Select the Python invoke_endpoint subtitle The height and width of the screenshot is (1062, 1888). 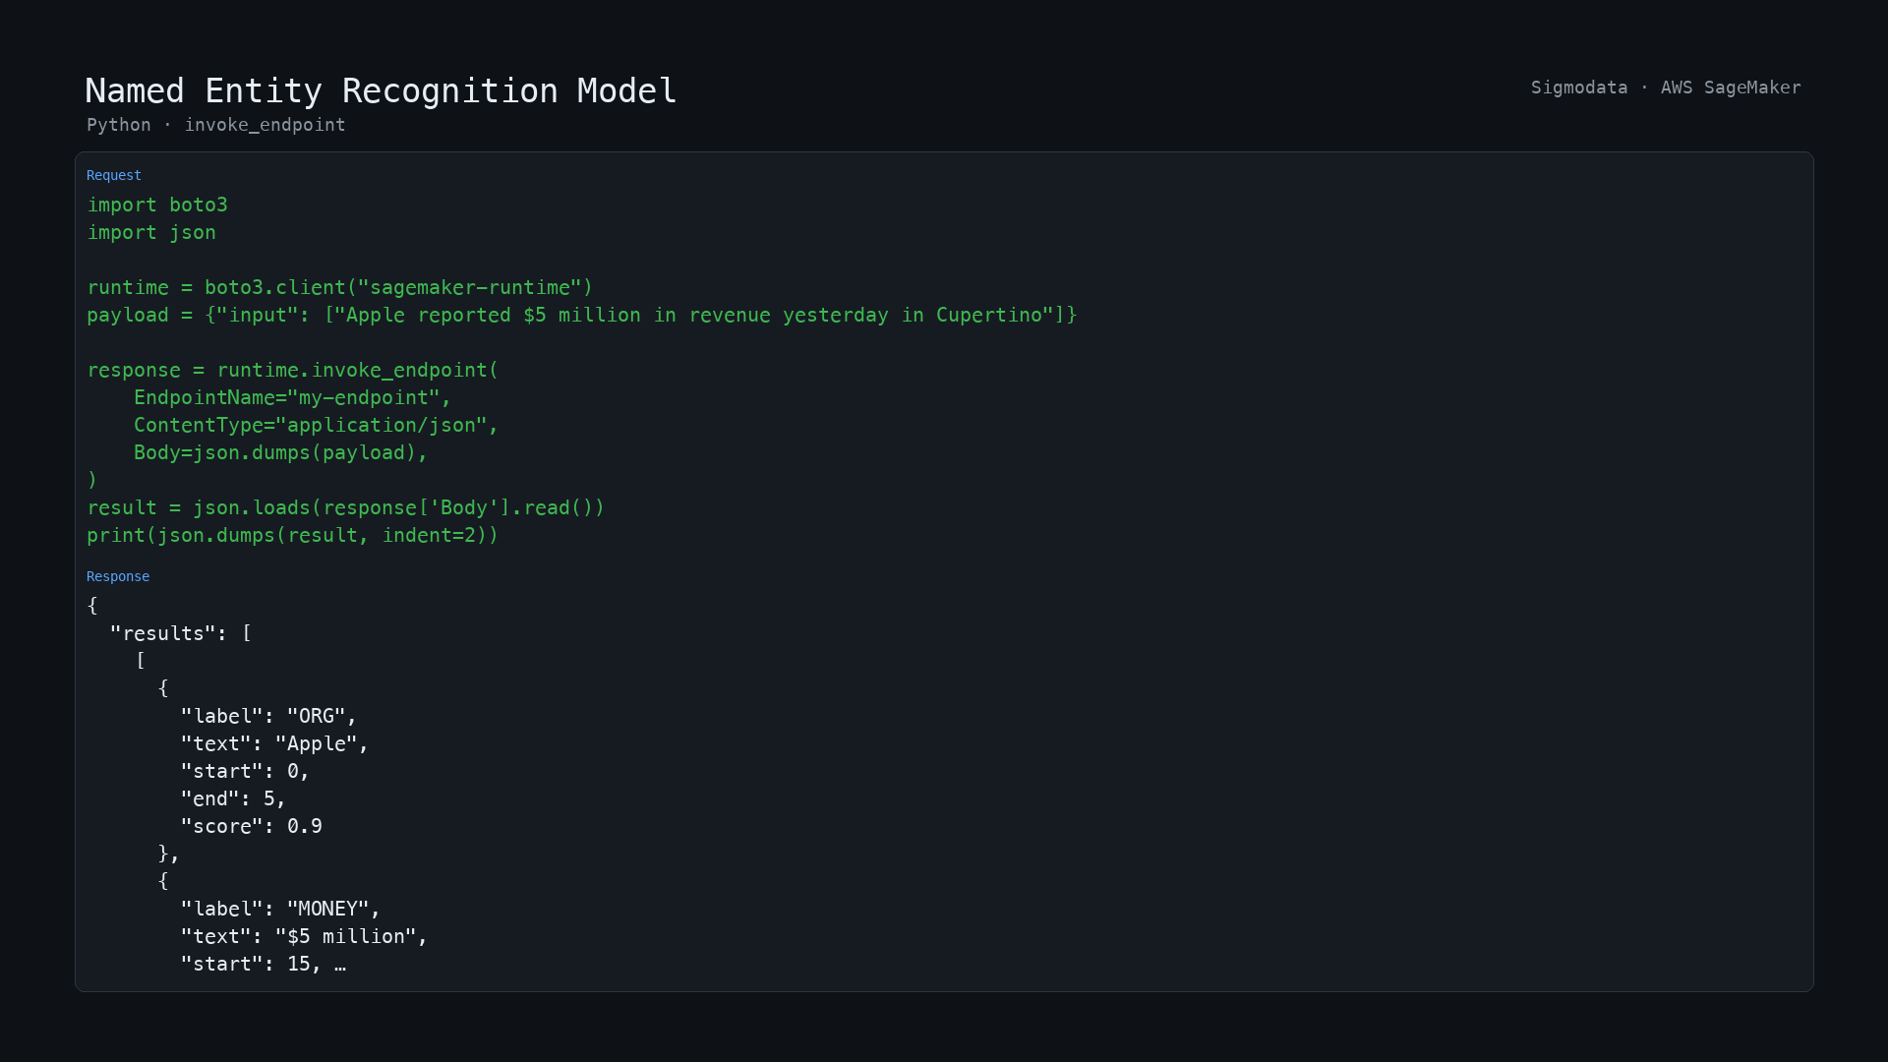(216, 125)
